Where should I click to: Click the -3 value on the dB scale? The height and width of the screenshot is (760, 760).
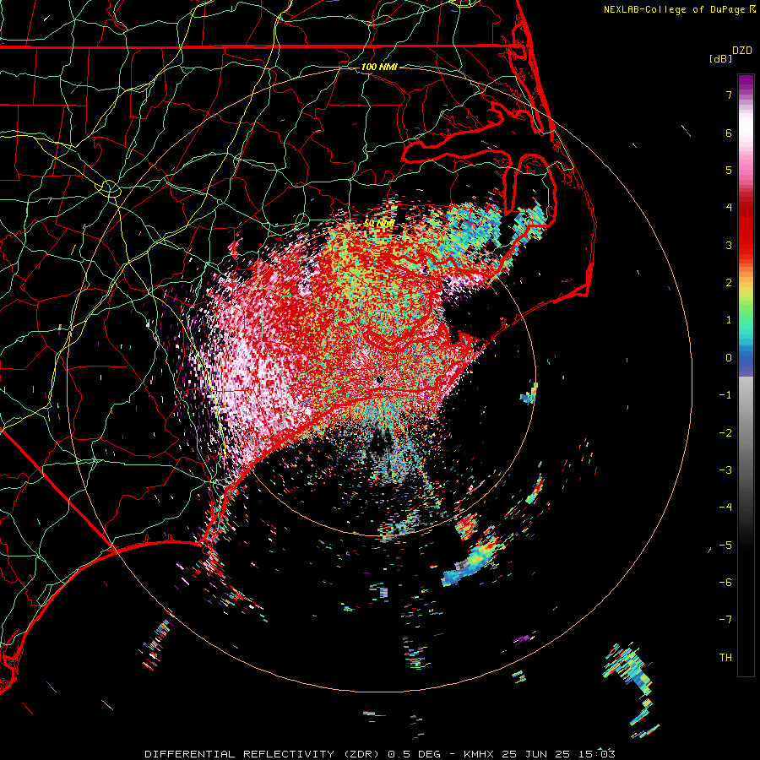tap(725, 470)
